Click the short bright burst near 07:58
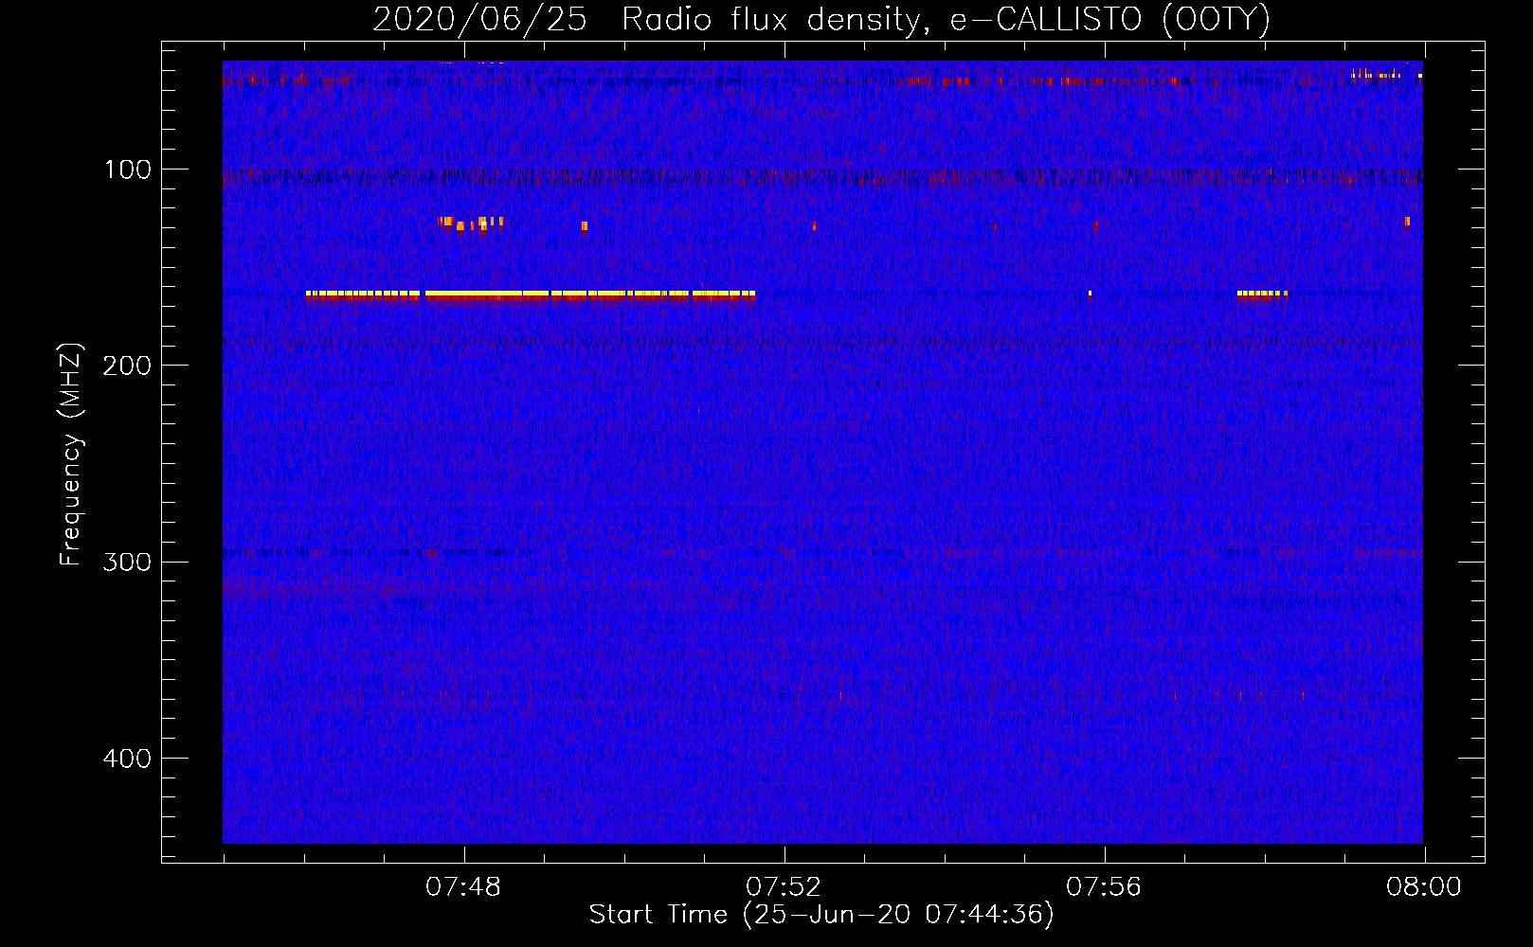 click(1262, 295)
